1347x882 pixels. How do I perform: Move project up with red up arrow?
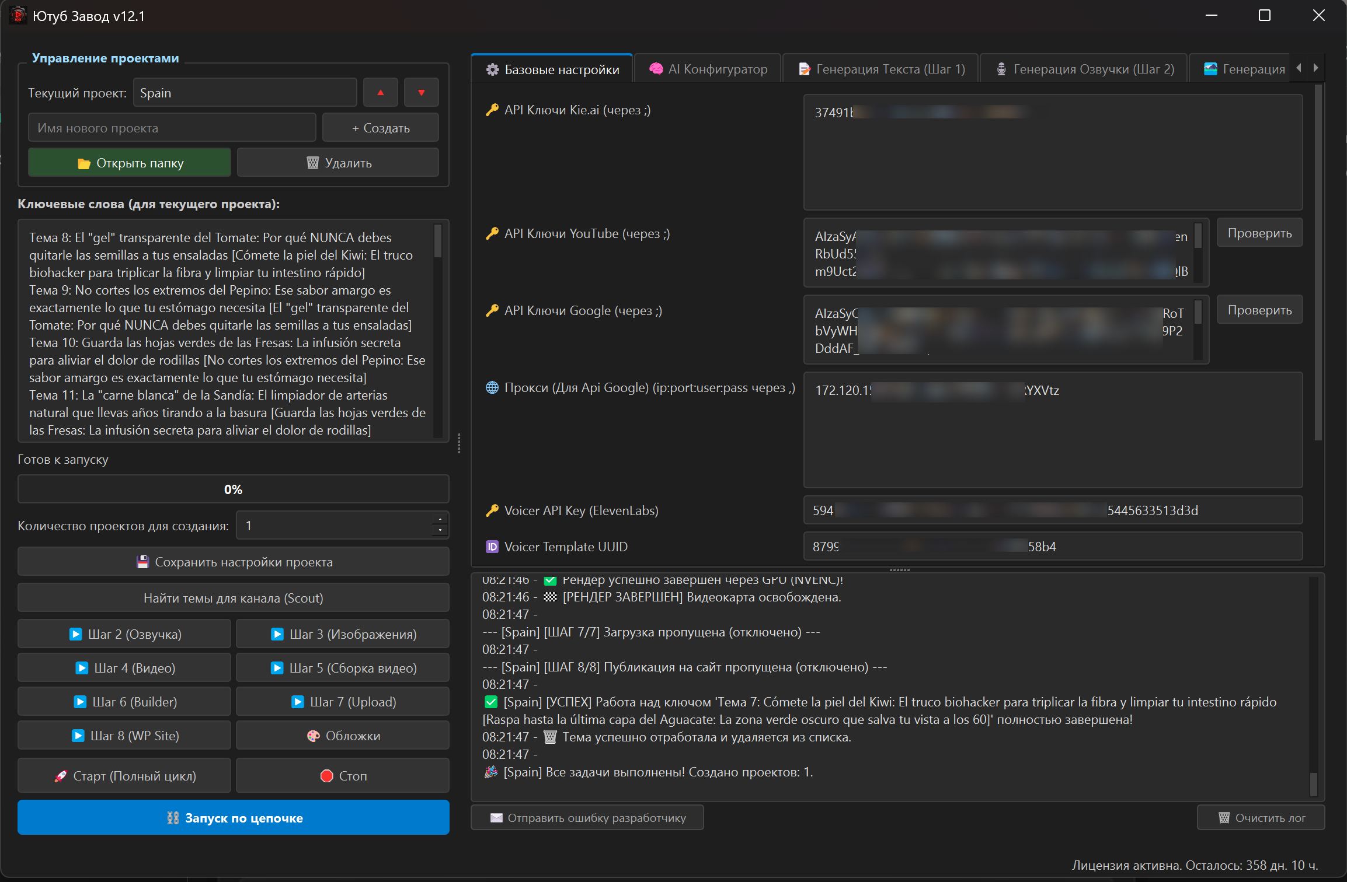pos(381,93)
